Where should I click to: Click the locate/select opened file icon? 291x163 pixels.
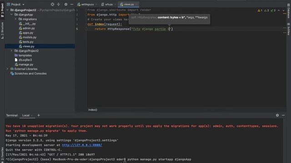coord(53,4)
